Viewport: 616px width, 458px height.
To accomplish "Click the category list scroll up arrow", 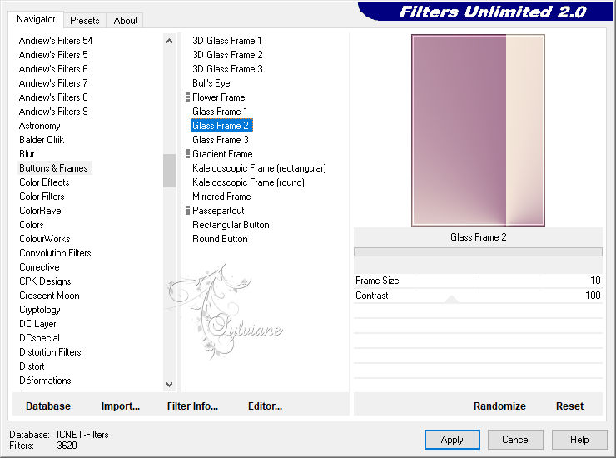I will pyautogui.click(x=169, y=41).
